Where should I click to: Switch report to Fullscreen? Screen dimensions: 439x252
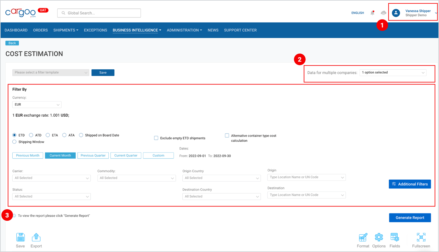[x=421, y=237]
